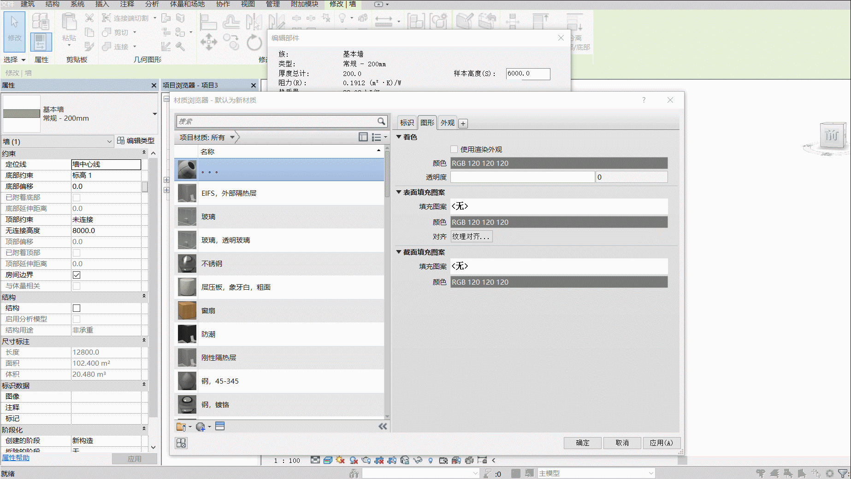This screenshot has height=479, width=851.
Task: Toggle the Enable Analytical Model checkbox
Action: (77, 319)
